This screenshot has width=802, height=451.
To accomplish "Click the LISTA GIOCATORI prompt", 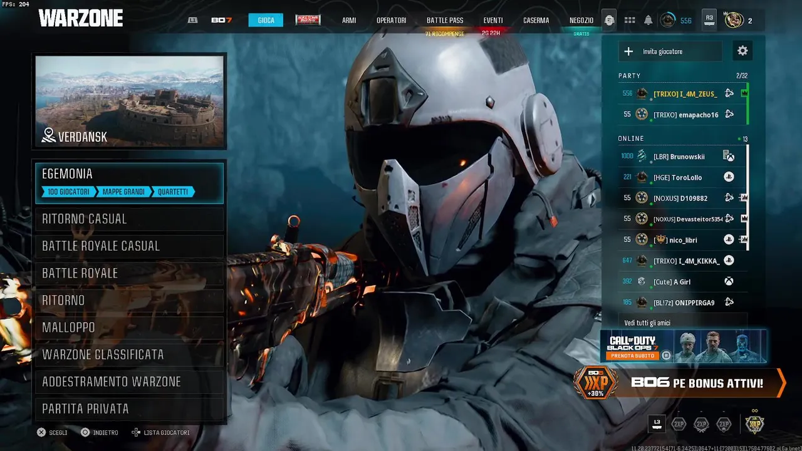I will pos(160,432).
